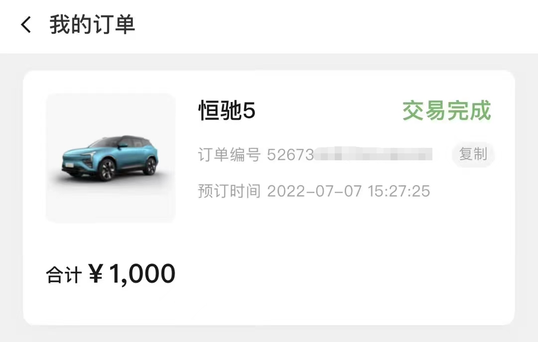Select the order number digits 52673
538x342 pixels.
(290, 155)
